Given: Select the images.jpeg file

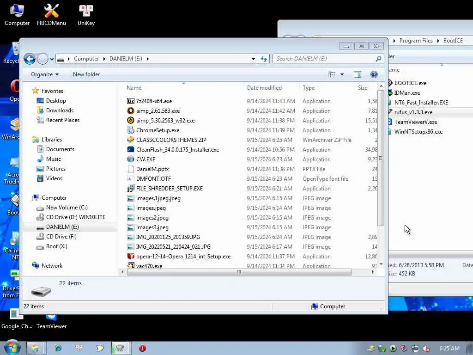Looking at the screenshot, I should tap(151, 208).
